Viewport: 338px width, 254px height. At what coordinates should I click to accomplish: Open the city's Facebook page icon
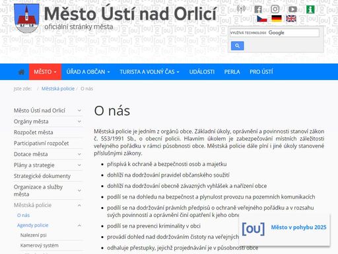click(x=258, y=9)
